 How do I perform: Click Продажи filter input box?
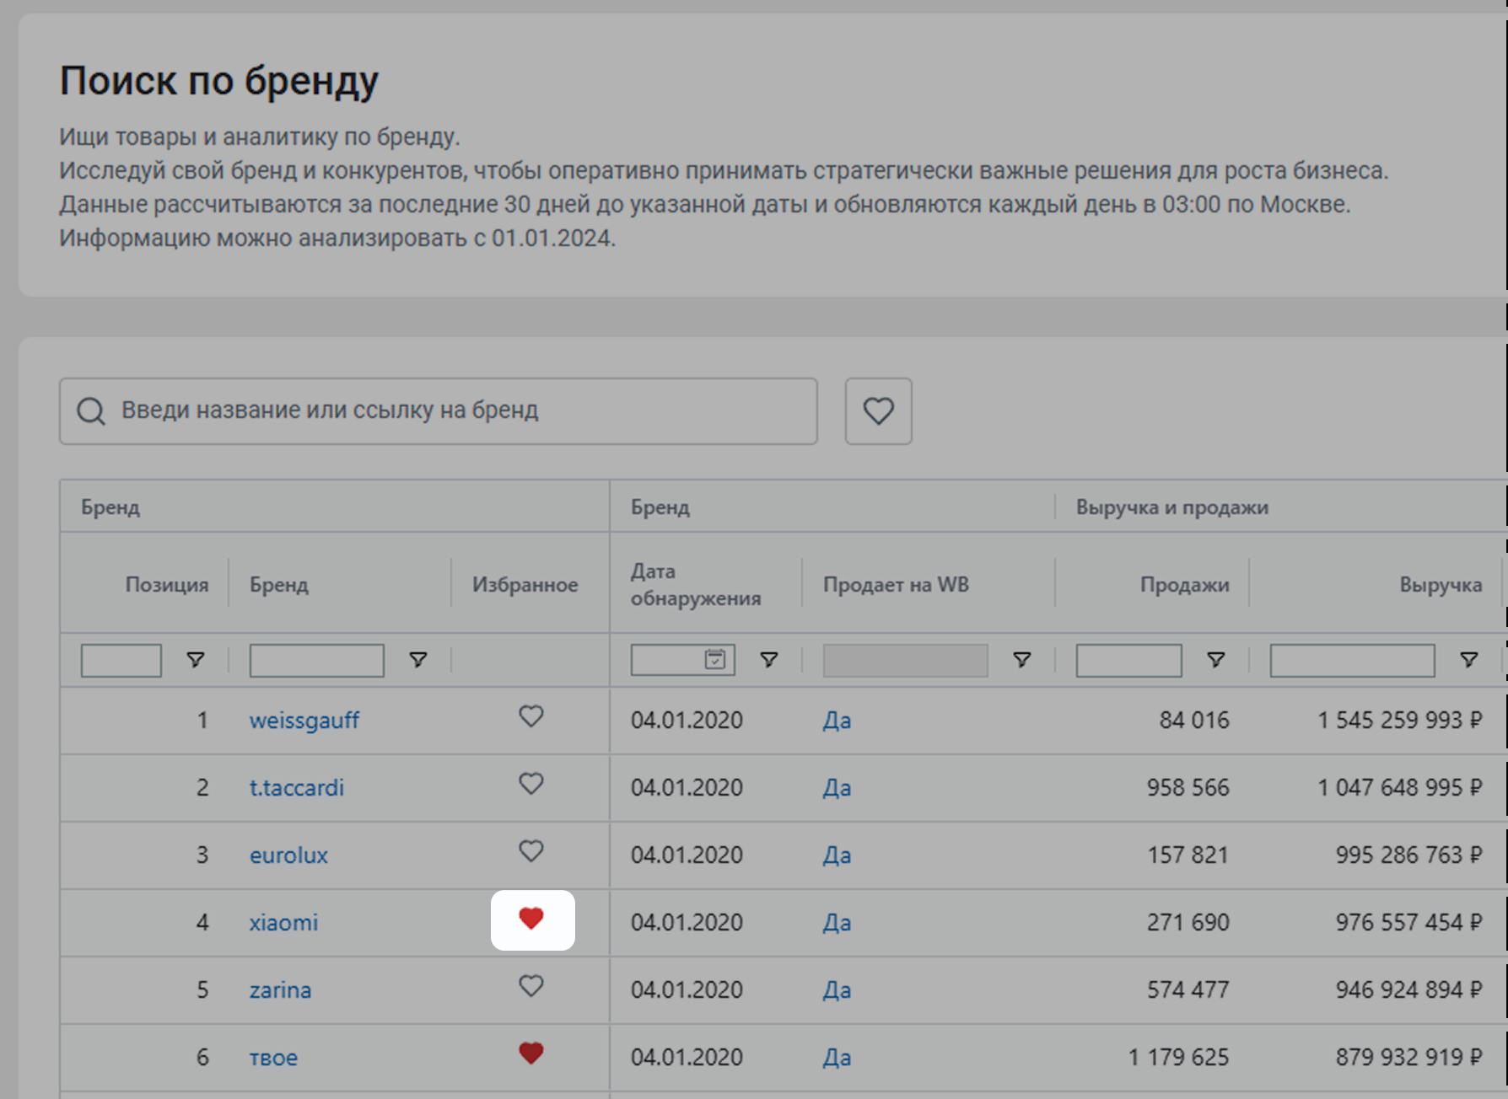(x=1128, y=660)
